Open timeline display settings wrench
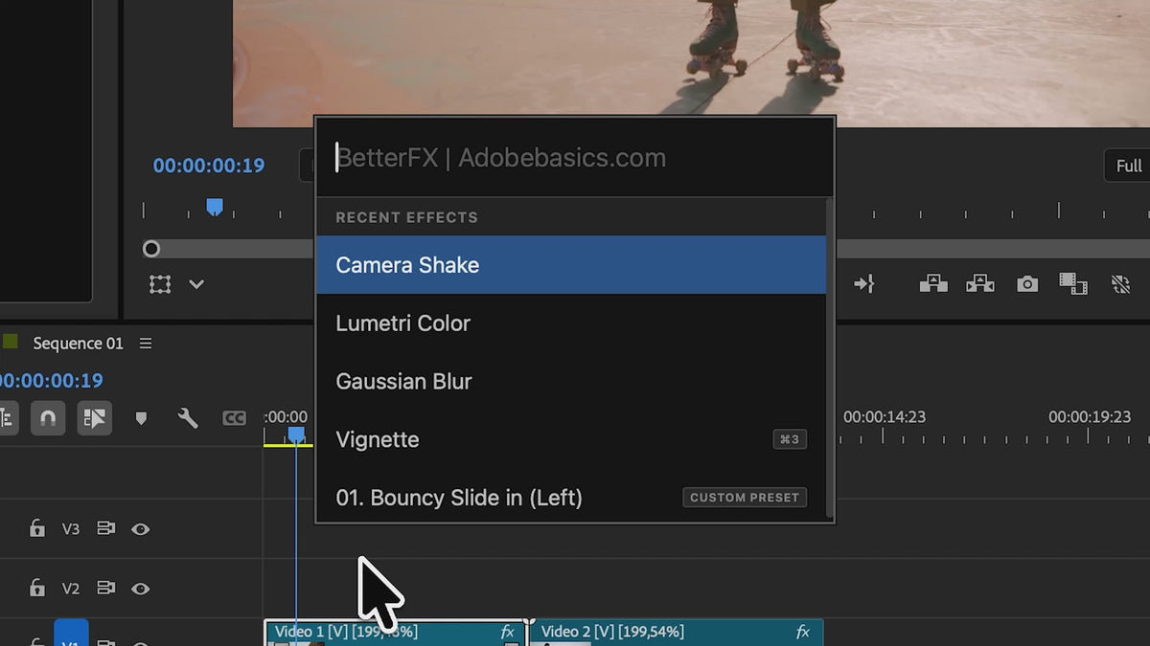 (x=188, y=418)
